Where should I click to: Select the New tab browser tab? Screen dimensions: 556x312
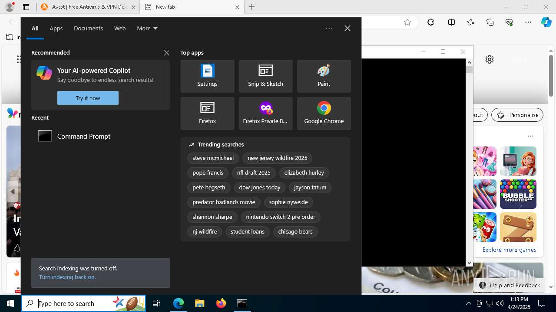click(192, 7)
